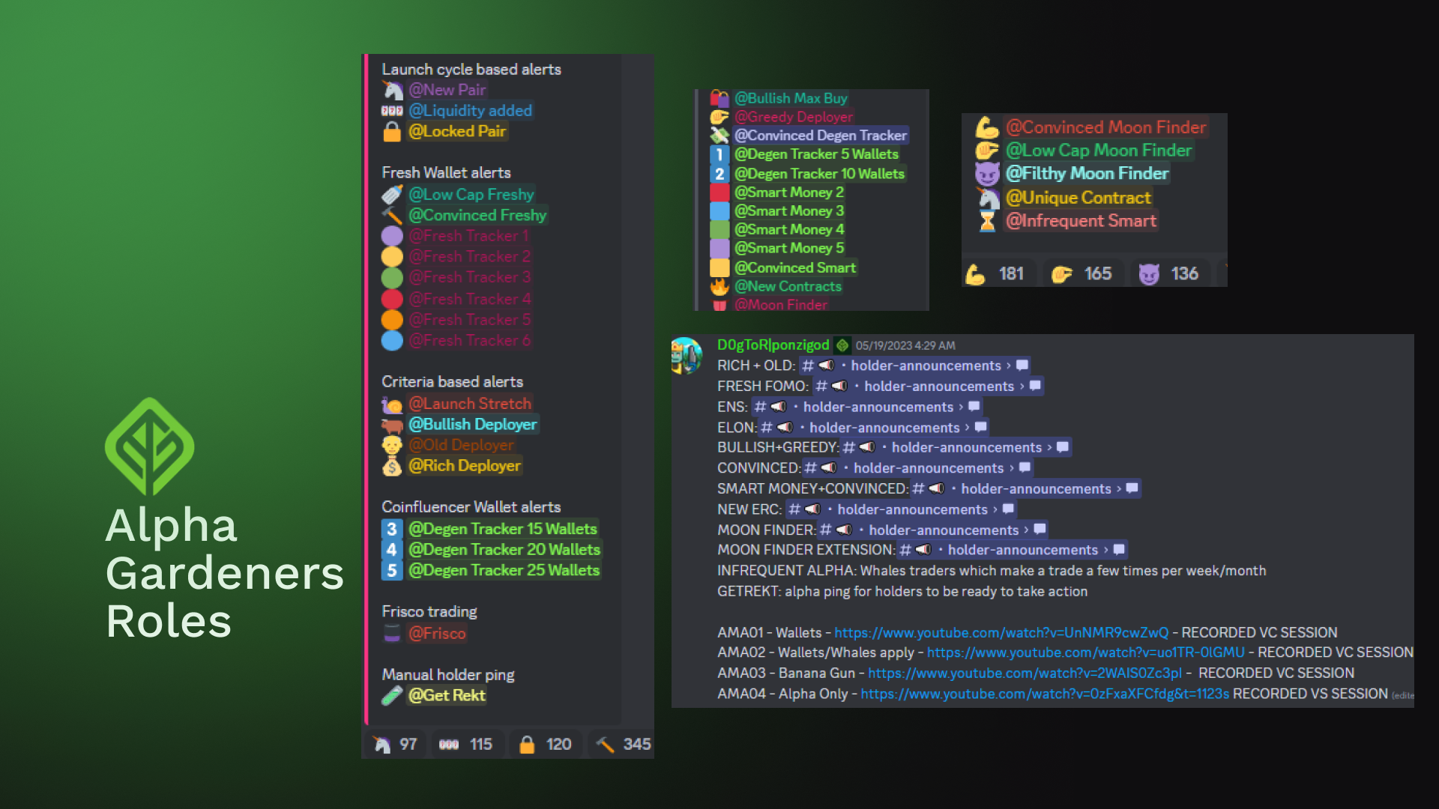The width and height of the screenshot is (1439, 809).
Task: Click the @Bullish Deployer role mention
Action: tap(472, 424)
